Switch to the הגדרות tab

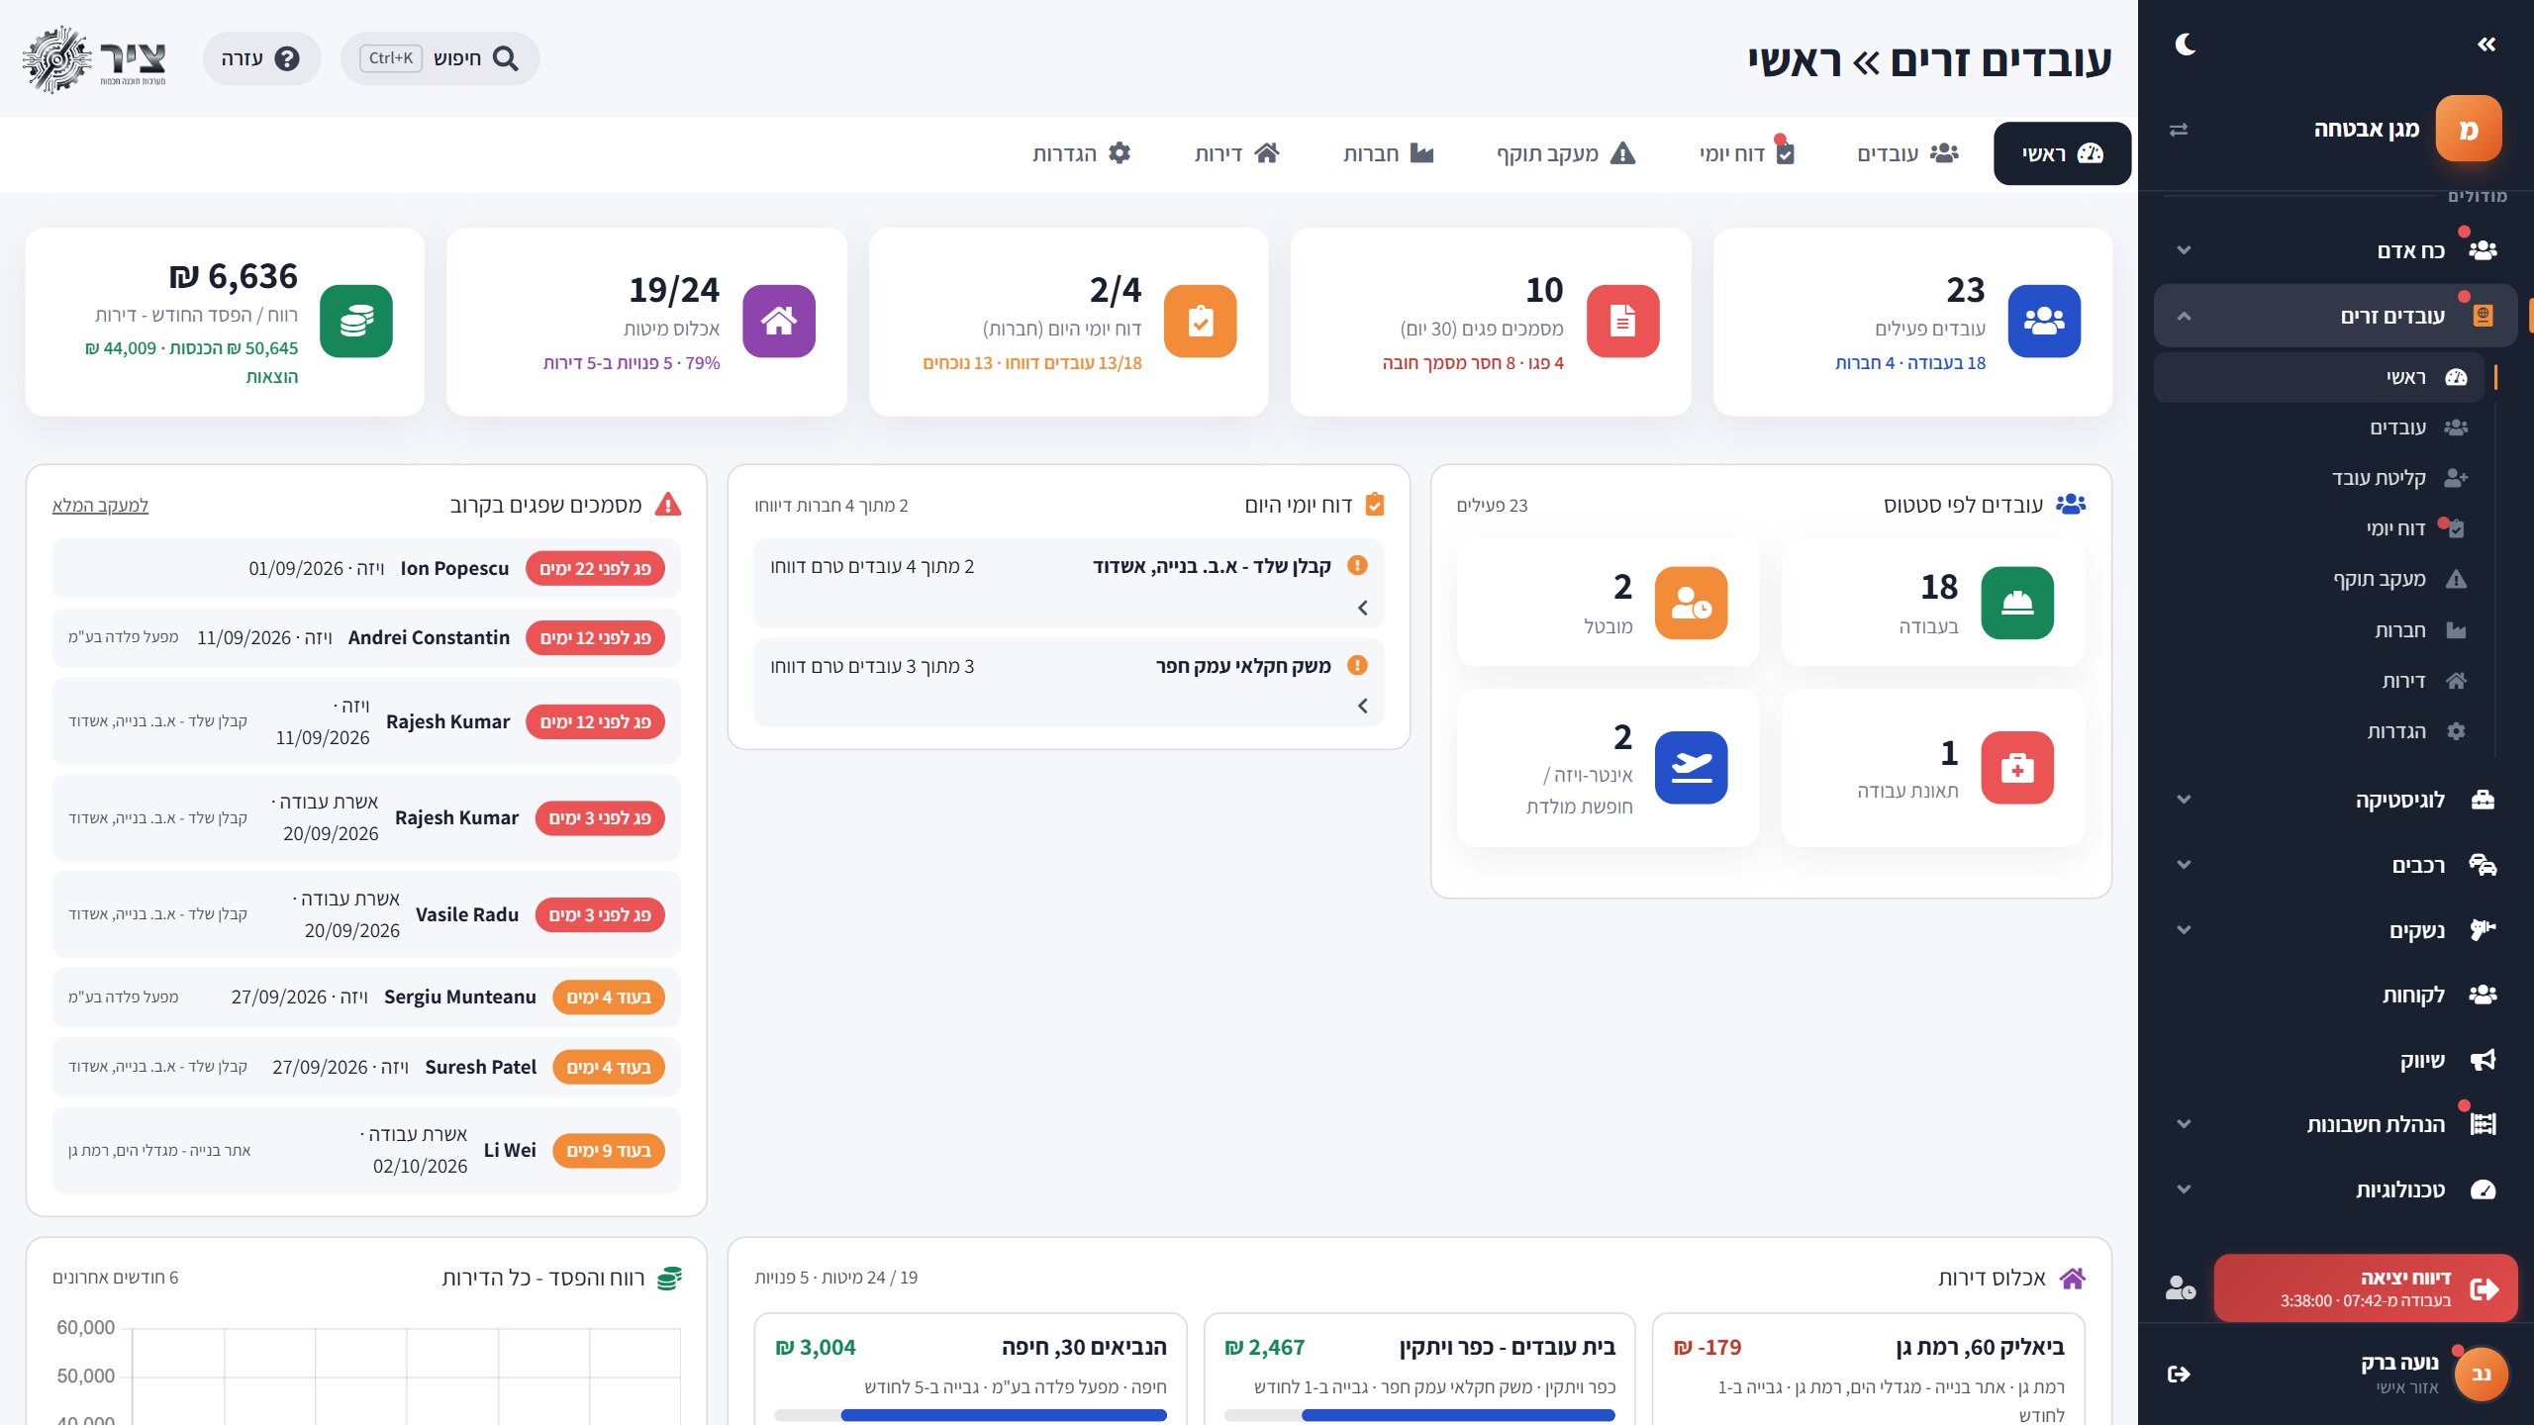point(1082,153)
